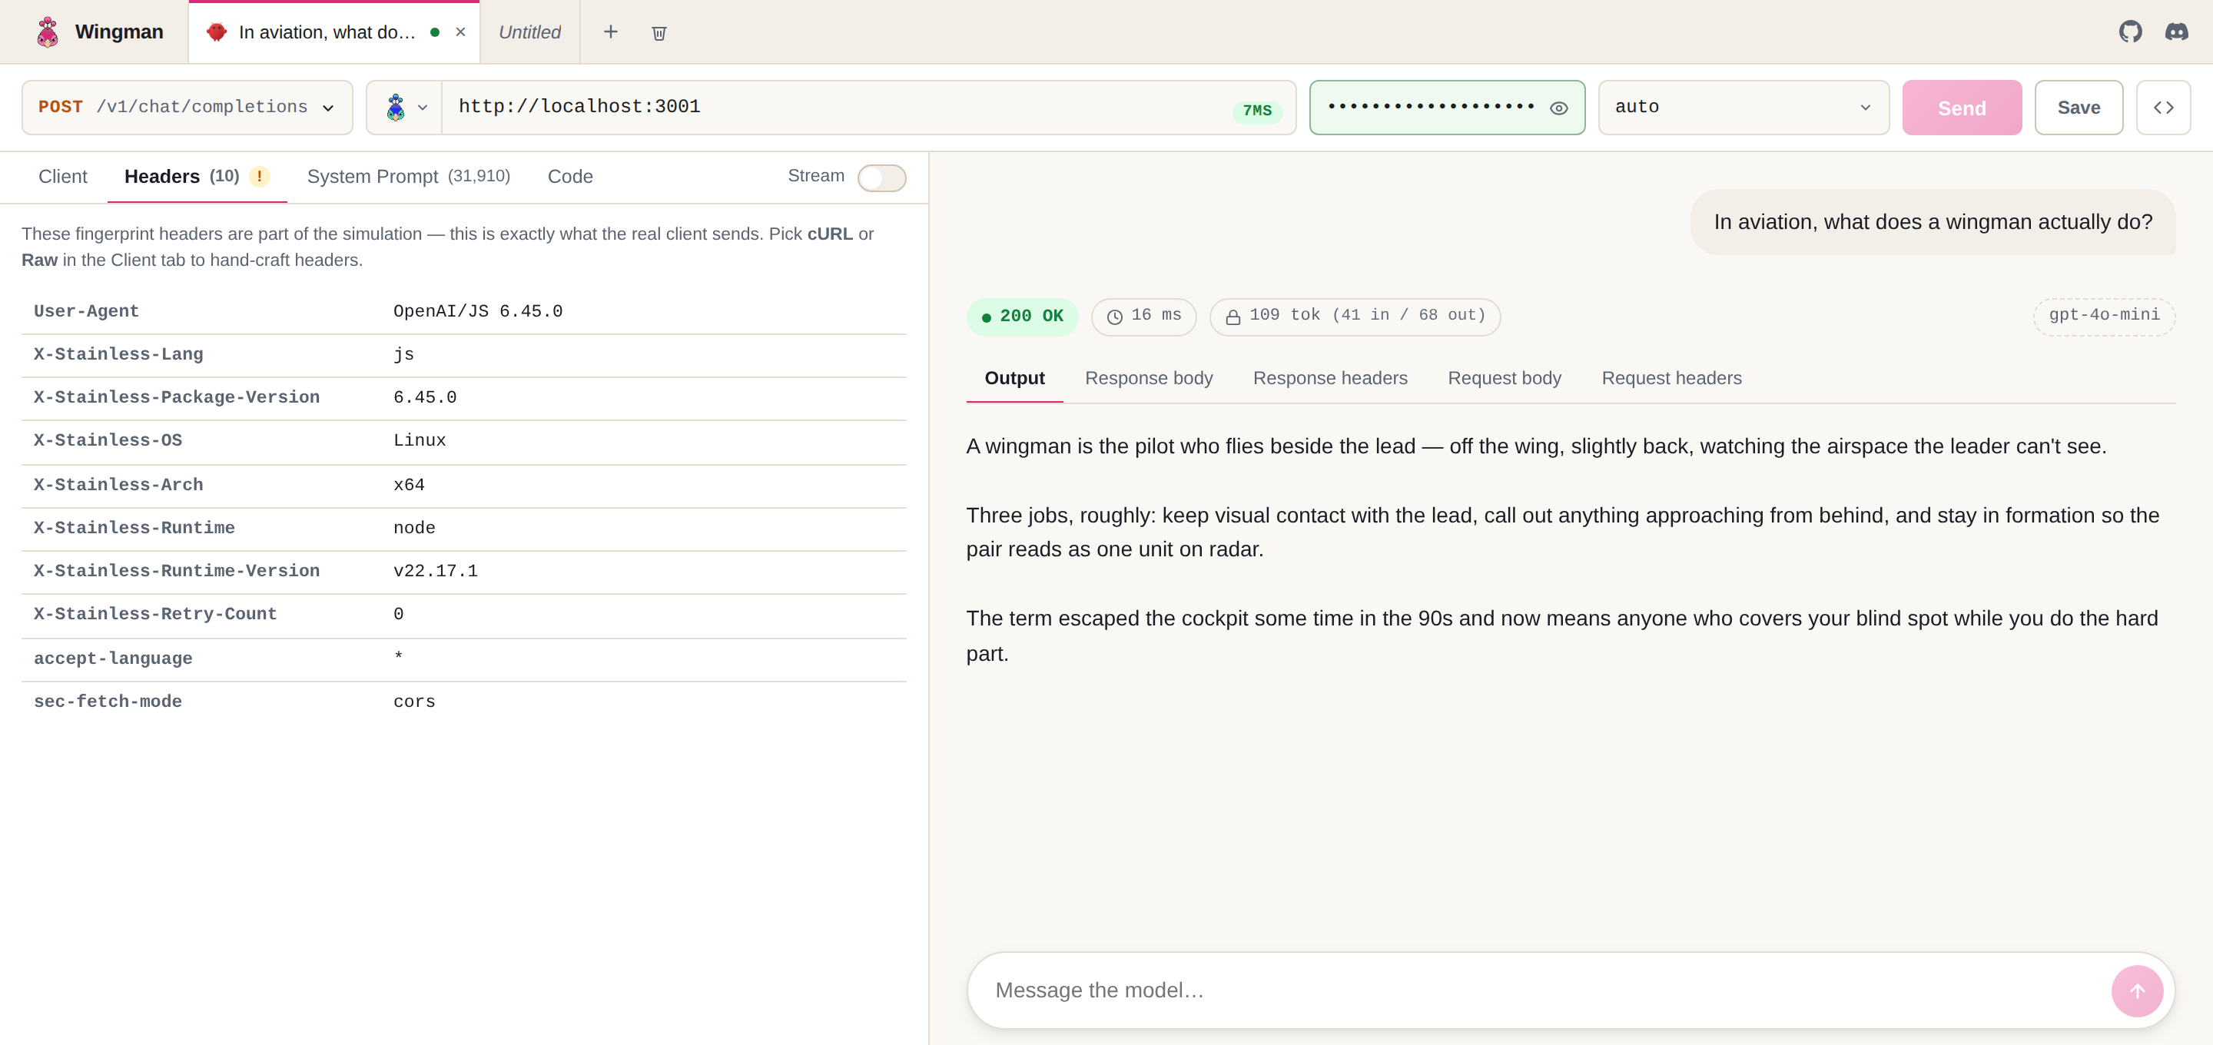2213x1045 pixels.
Task: Open the POST /v1/chat/completions endpoint dropdown
Action: (x=187, y=108)
